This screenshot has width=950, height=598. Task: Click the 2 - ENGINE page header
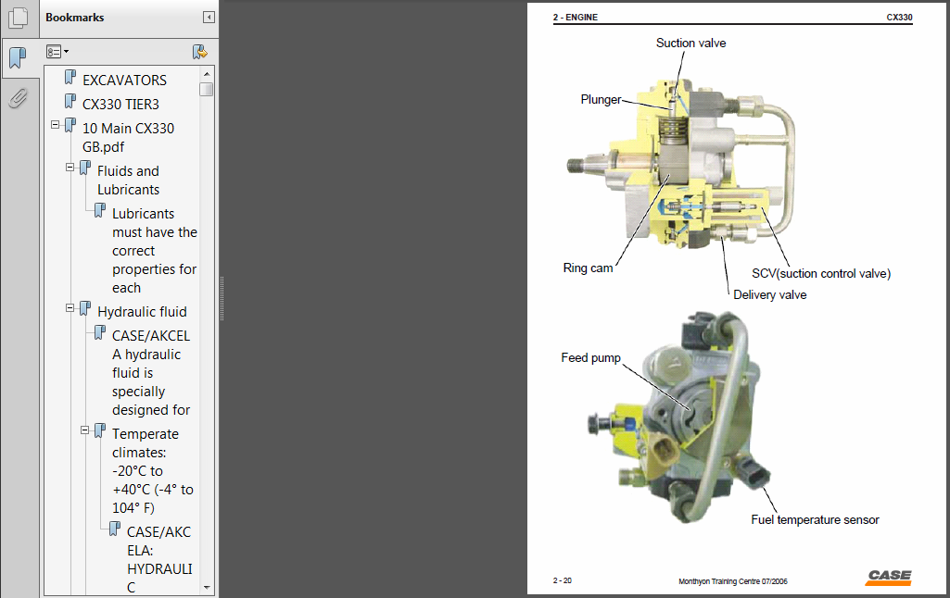[575, 18]
